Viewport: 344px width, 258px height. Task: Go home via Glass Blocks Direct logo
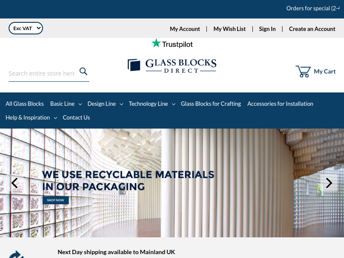click(172, 65)
